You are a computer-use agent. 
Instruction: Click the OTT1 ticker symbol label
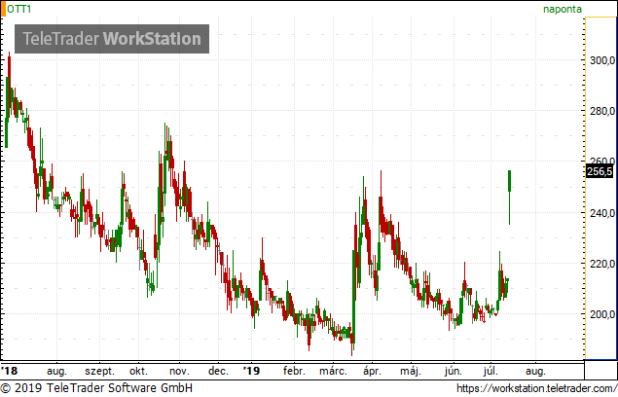pyautogui.click(x=18, y=9)
